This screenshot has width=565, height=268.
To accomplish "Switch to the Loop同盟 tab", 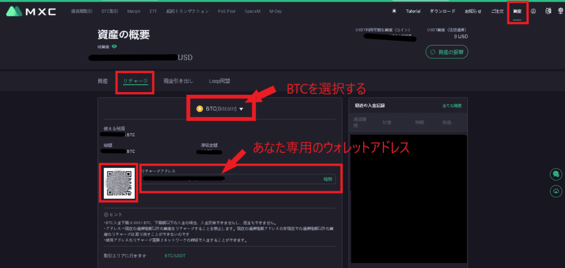I will 220,81.
